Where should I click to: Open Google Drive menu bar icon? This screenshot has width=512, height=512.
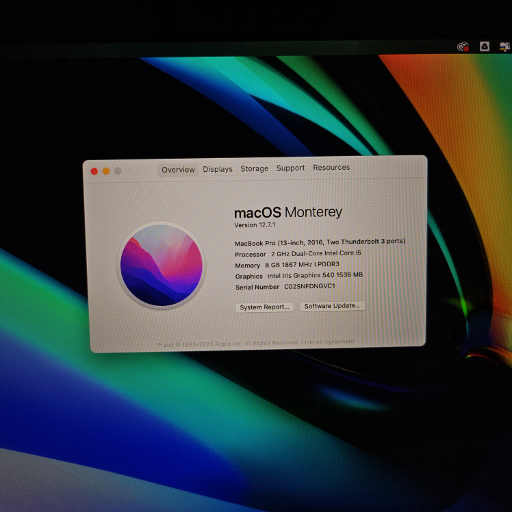[x=484, y=47]
